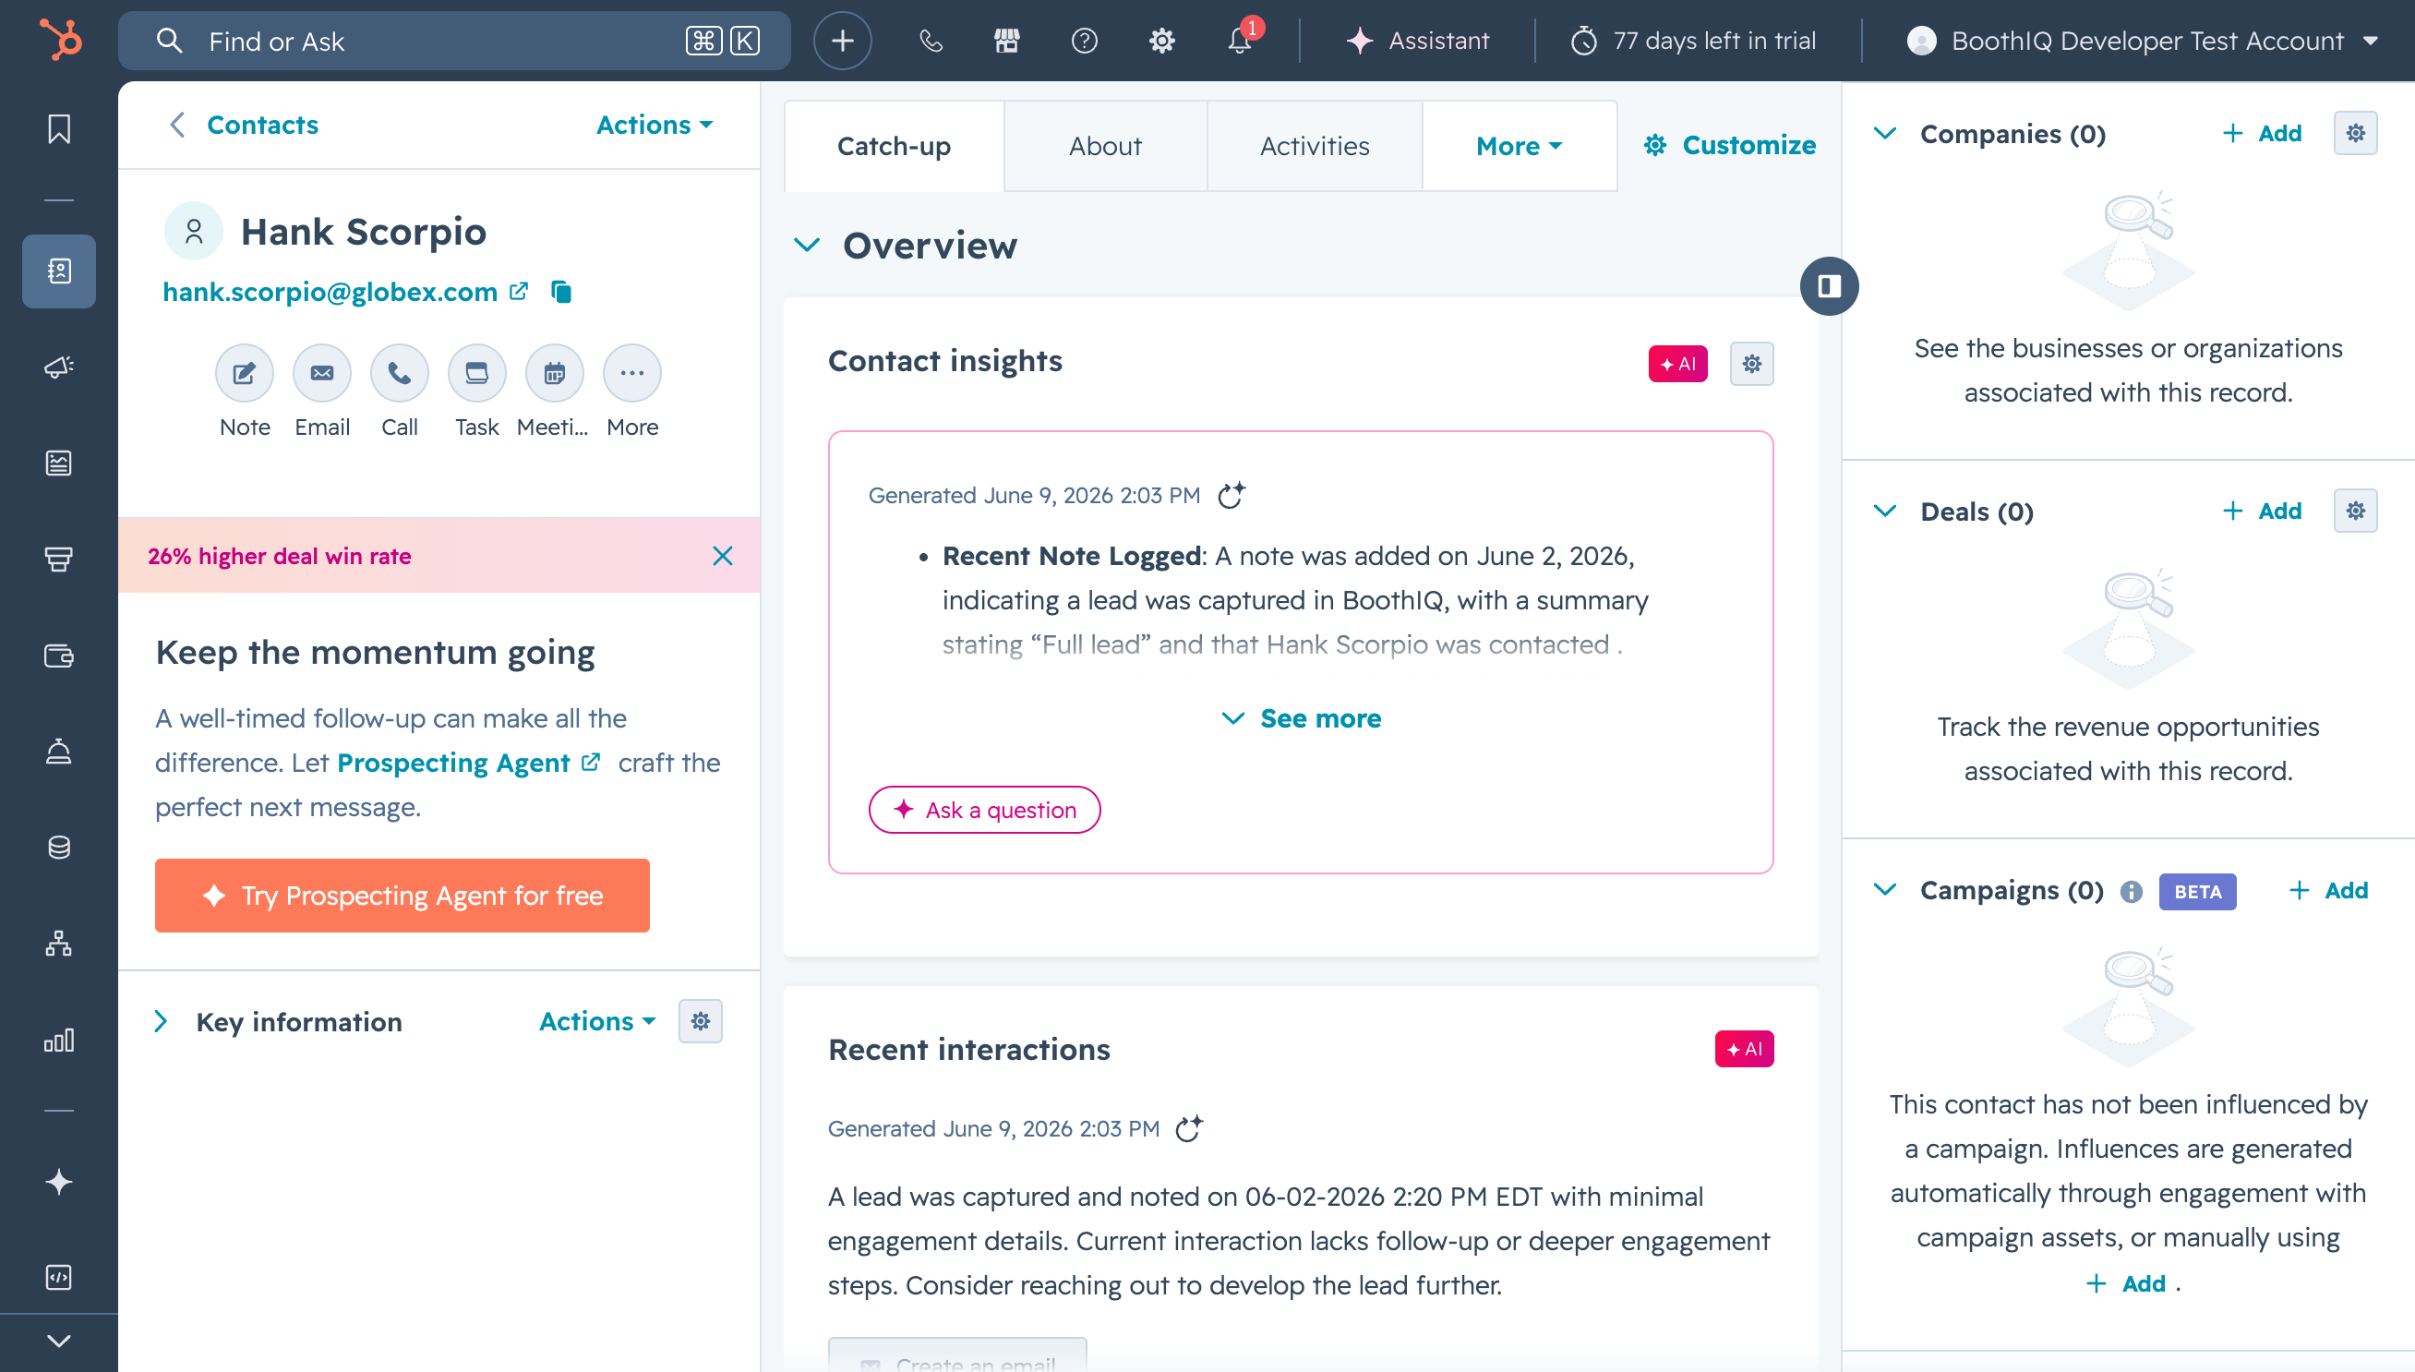Open BoothIQ Developer Test Account menu
The height and width of the screenshot is (1372, 2415).
2144,41
